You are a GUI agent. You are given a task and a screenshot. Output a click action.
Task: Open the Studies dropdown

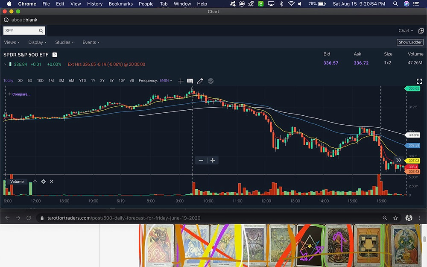64,42
